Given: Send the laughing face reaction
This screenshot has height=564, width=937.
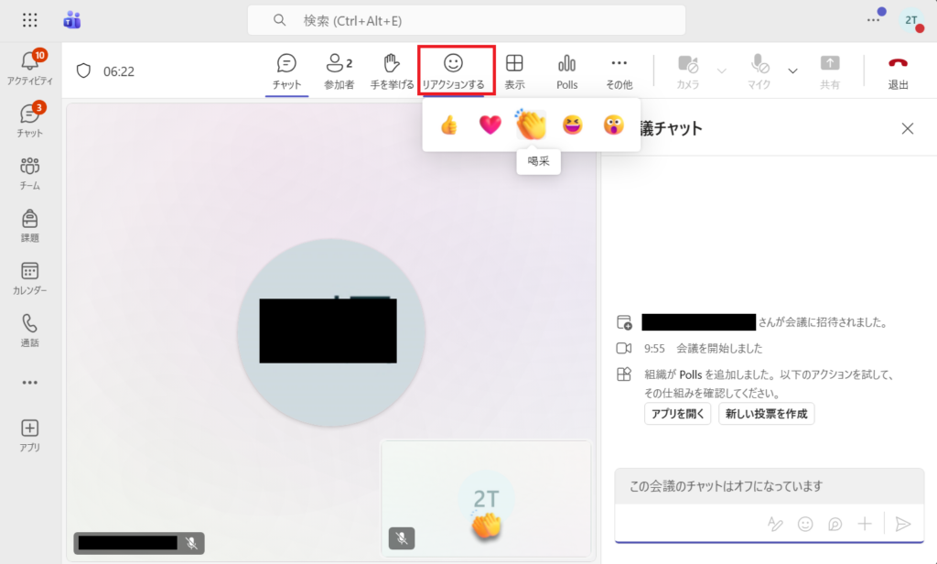Looking at the screenshot, I should point(573,125).
